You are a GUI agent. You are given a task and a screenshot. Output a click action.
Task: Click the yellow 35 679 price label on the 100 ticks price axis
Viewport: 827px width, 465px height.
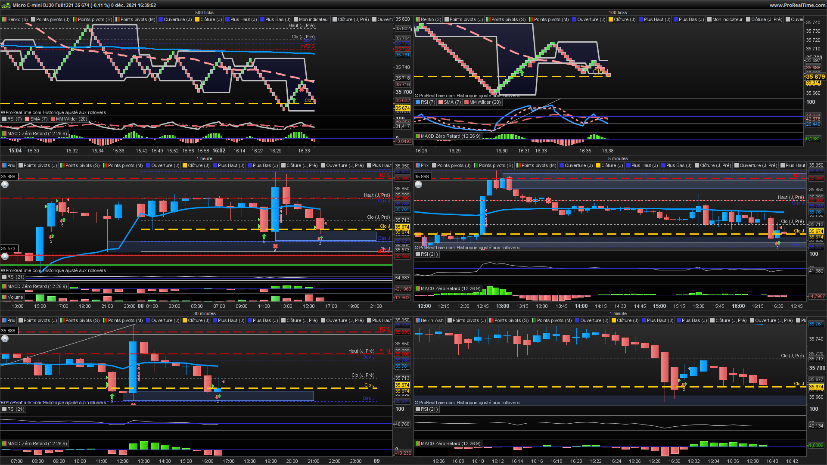pyautogui.click(x=815, y=77)
